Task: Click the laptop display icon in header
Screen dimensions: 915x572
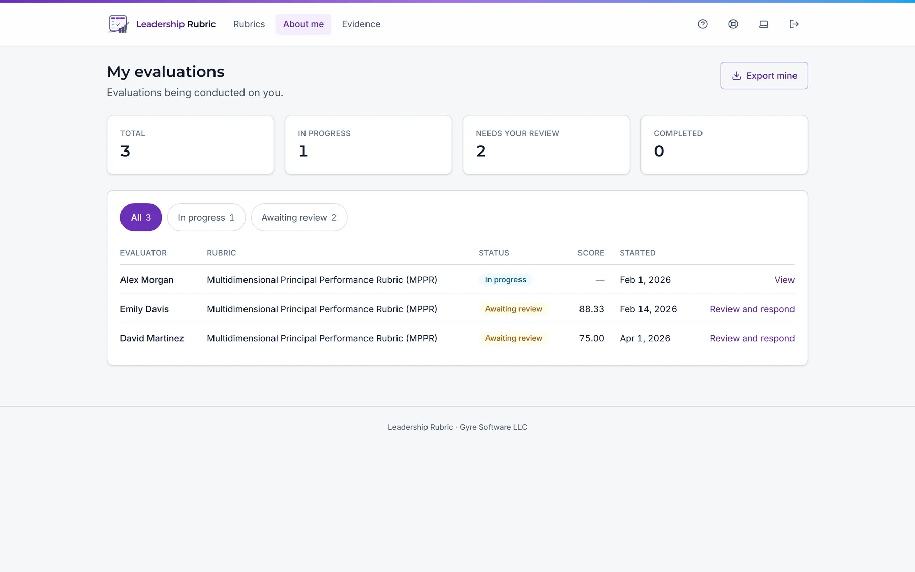Action: click(x=764, y=24)
